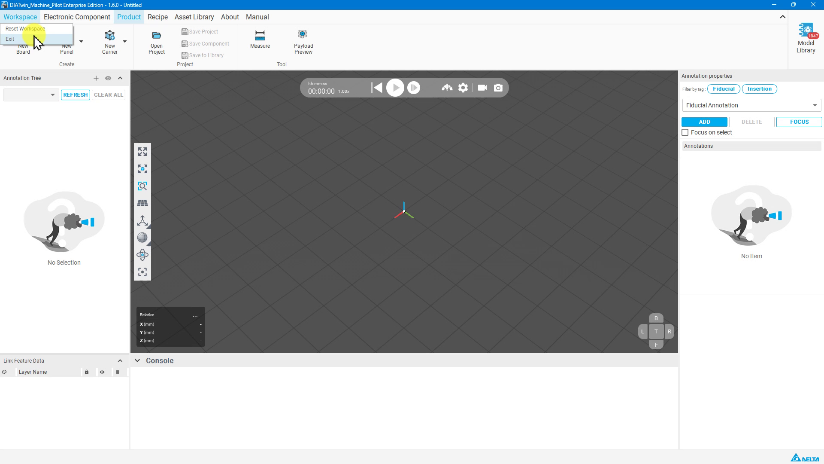Collapse the Annotation Tree panel
The height and width of the screenshot is (464, 824).
120,78
